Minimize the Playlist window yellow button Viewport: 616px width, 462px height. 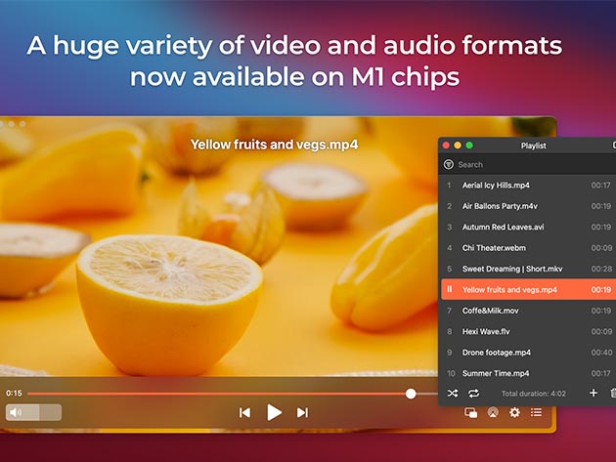458,146
